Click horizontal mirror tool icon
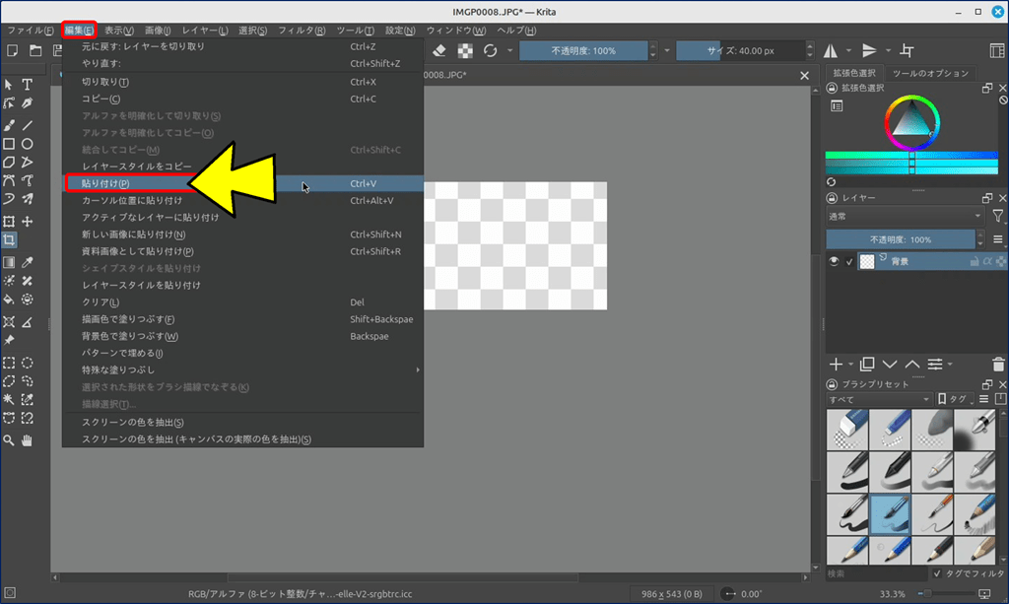 point(831,50)
